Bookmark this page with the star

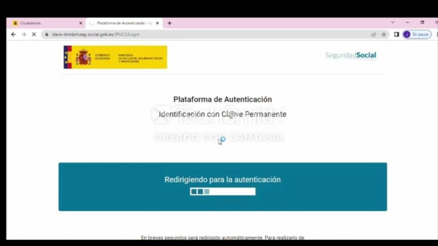(x=384, y=34)
